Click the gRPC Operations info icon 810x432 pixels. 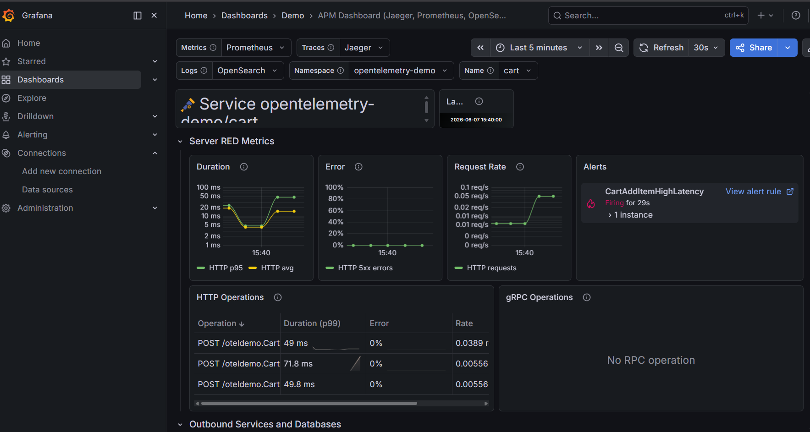coord(587,297)
